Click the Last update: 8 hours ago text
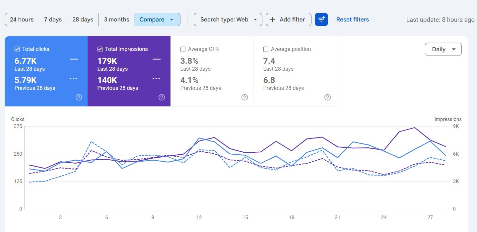Viewport: 477px width, 232px height. tap(440, 20)
